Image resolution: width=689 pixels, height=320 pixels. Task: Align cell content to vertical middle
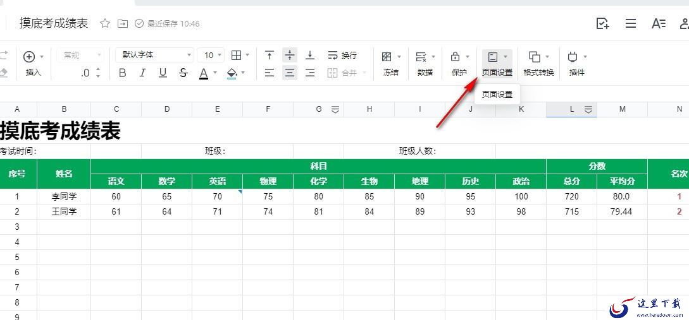tap(290, 56)
